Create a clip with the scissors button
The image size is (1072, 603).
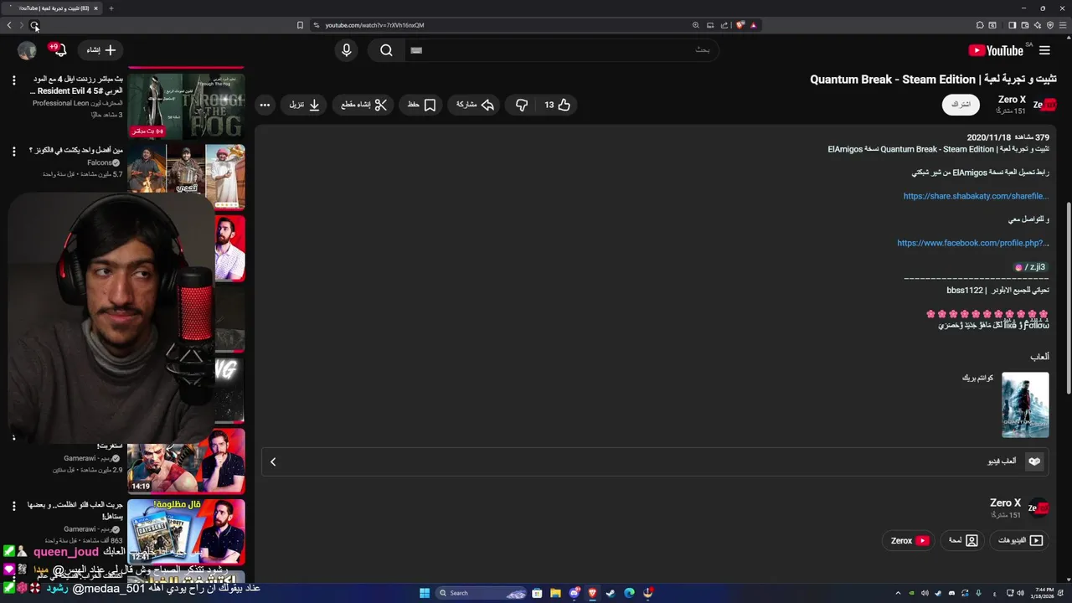click(x=364, y=105)
